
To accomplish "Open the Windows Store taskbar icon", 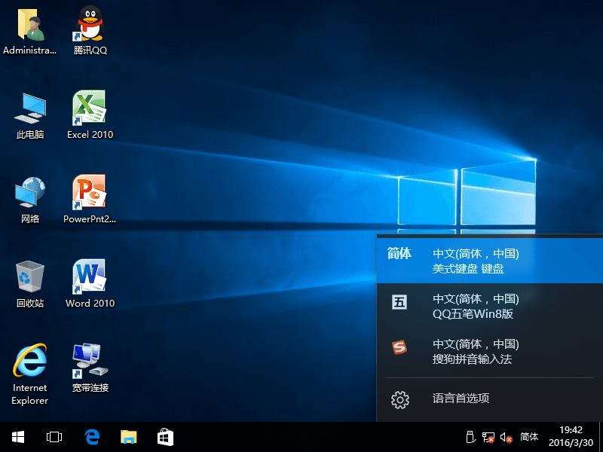I will click(x=164, y=435).
